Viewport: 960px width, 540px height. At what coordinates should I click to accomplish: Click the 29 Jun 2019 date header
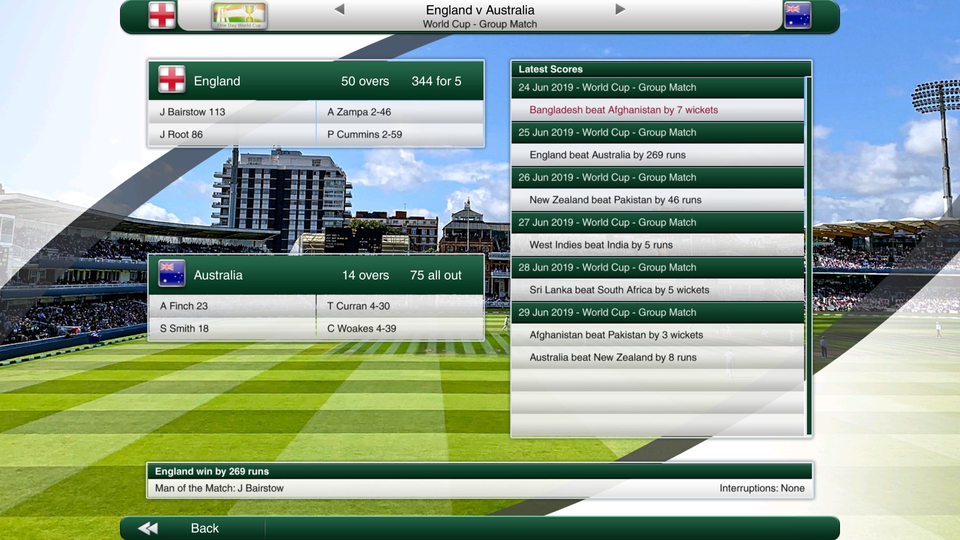click(x=657, y=312)
